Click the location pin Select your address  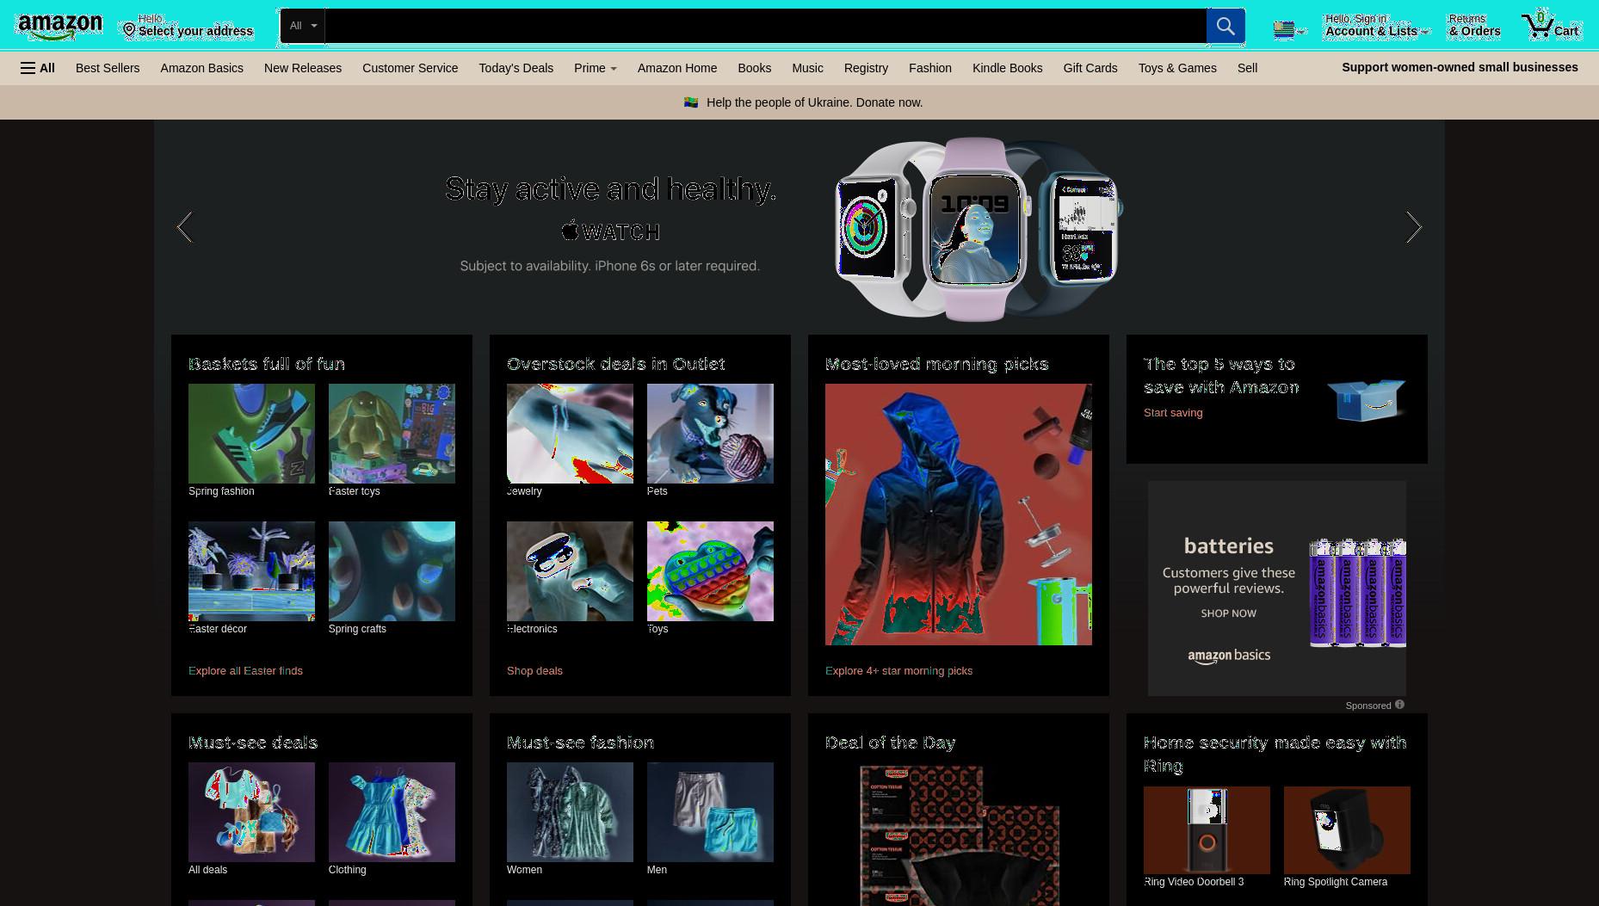(x=187, y=26)
